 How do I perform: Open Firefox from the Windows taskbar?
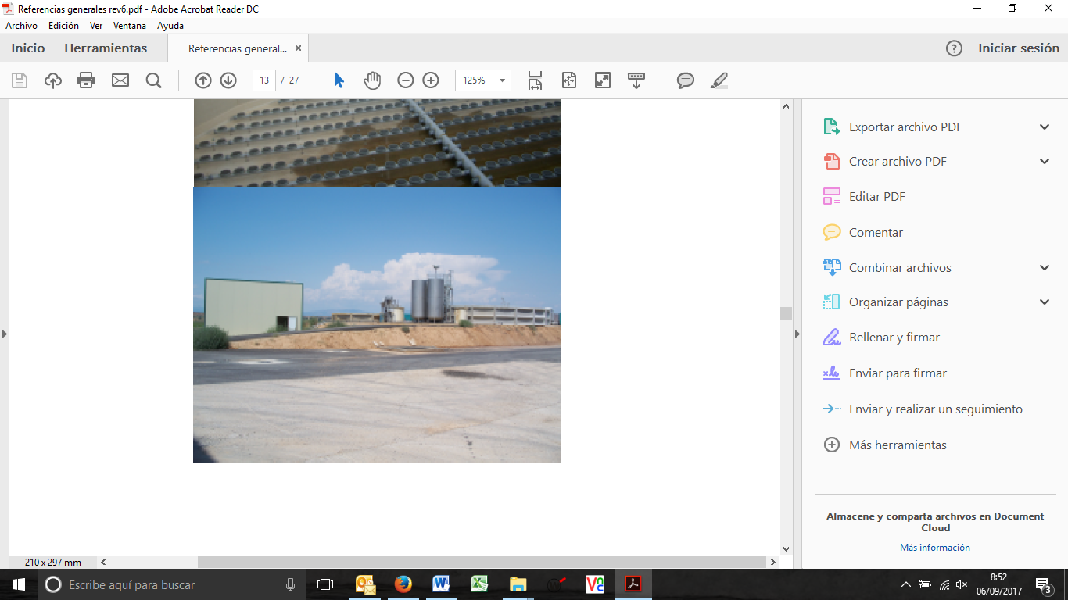pos(403,584)
